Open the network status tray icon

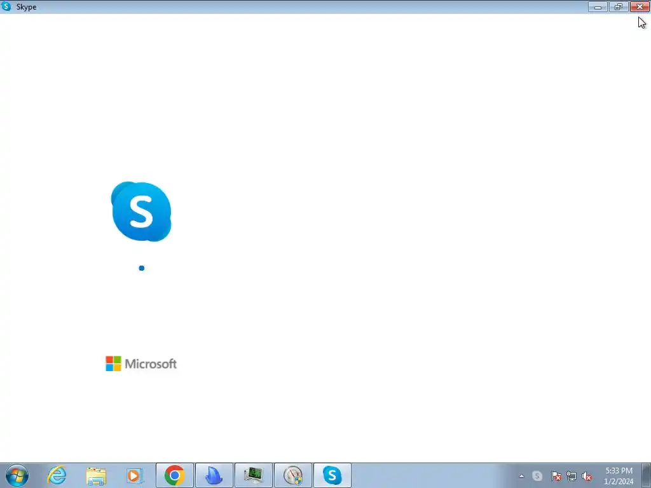(572, 476)
